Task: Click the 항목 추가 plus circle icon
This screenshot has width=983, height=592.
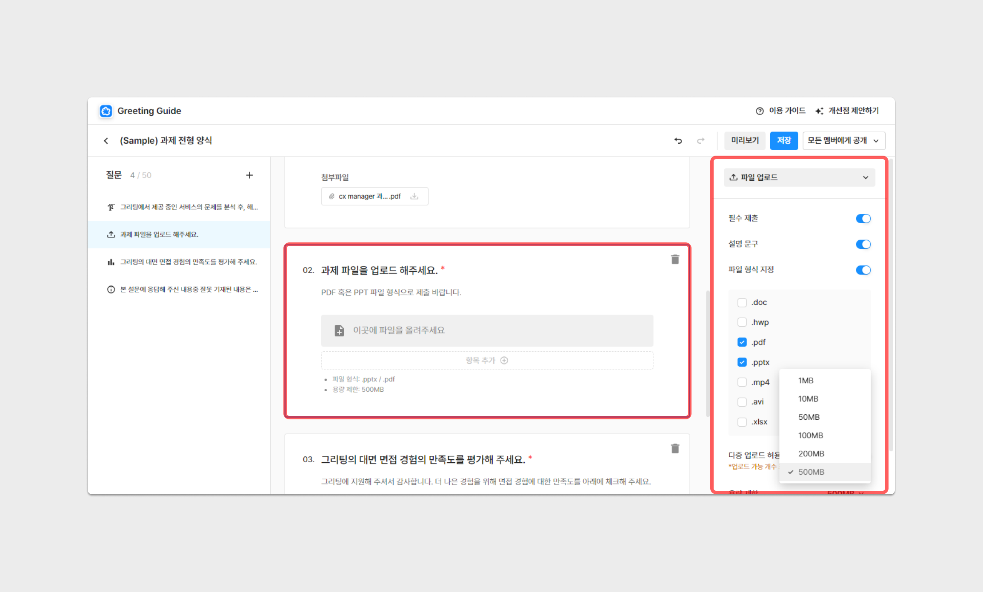Action: click(504, 361)
